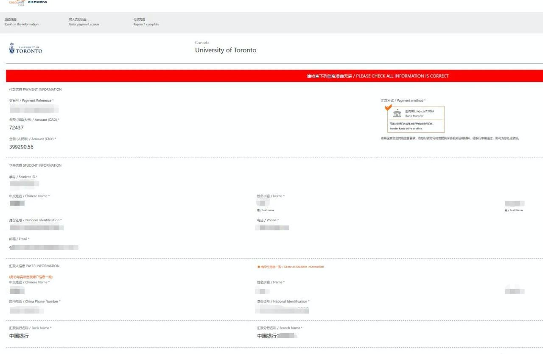
Task: Click the Convera logo in the header
Action: (37, 2)
